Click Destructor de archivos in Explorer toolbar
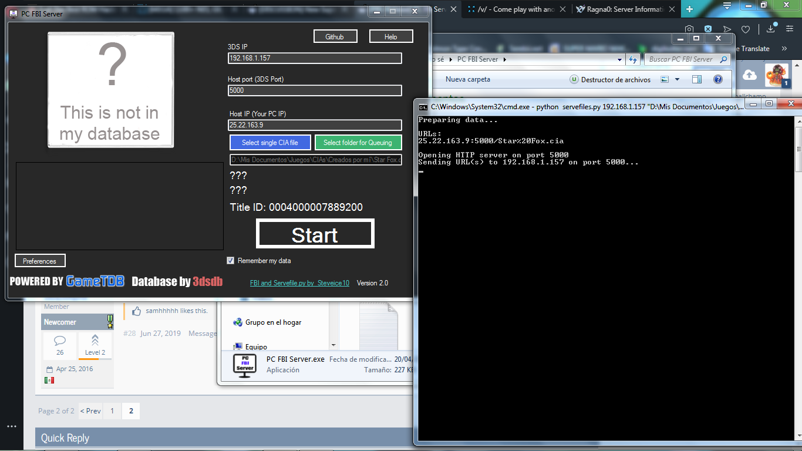 [611, 79]
